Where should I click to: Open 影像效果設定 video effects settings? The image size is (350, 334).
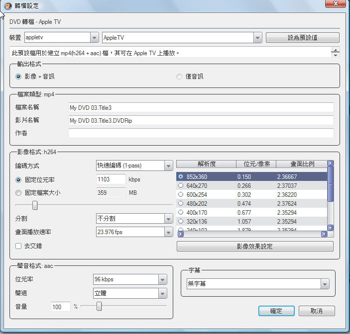[255, 247]
